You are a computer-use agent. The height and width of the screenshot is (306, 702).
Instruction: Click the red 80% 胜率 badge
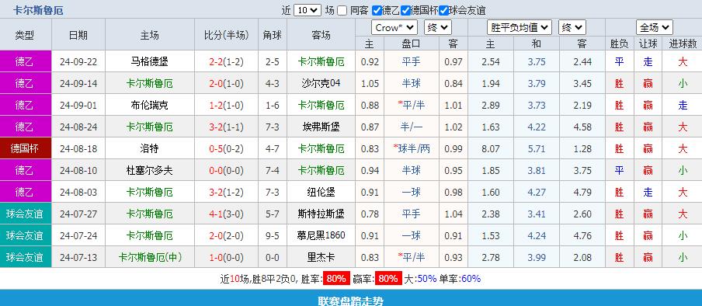tap(336, 279)
